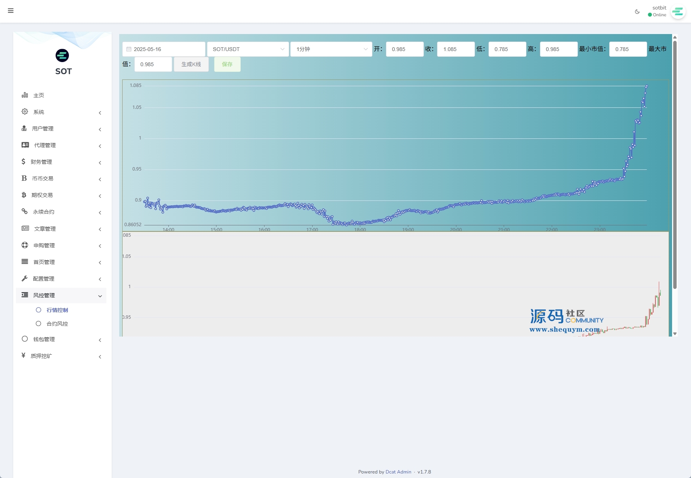
Task: Click the 主页 bar chart icon
Action: tap(25, 95)
